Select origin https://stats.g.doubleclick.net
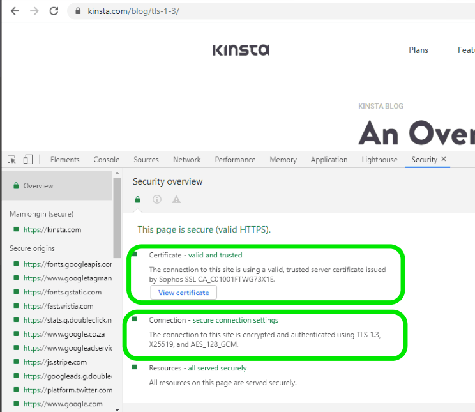The width and height of the screenshot is (475, 412). [68, 320]
